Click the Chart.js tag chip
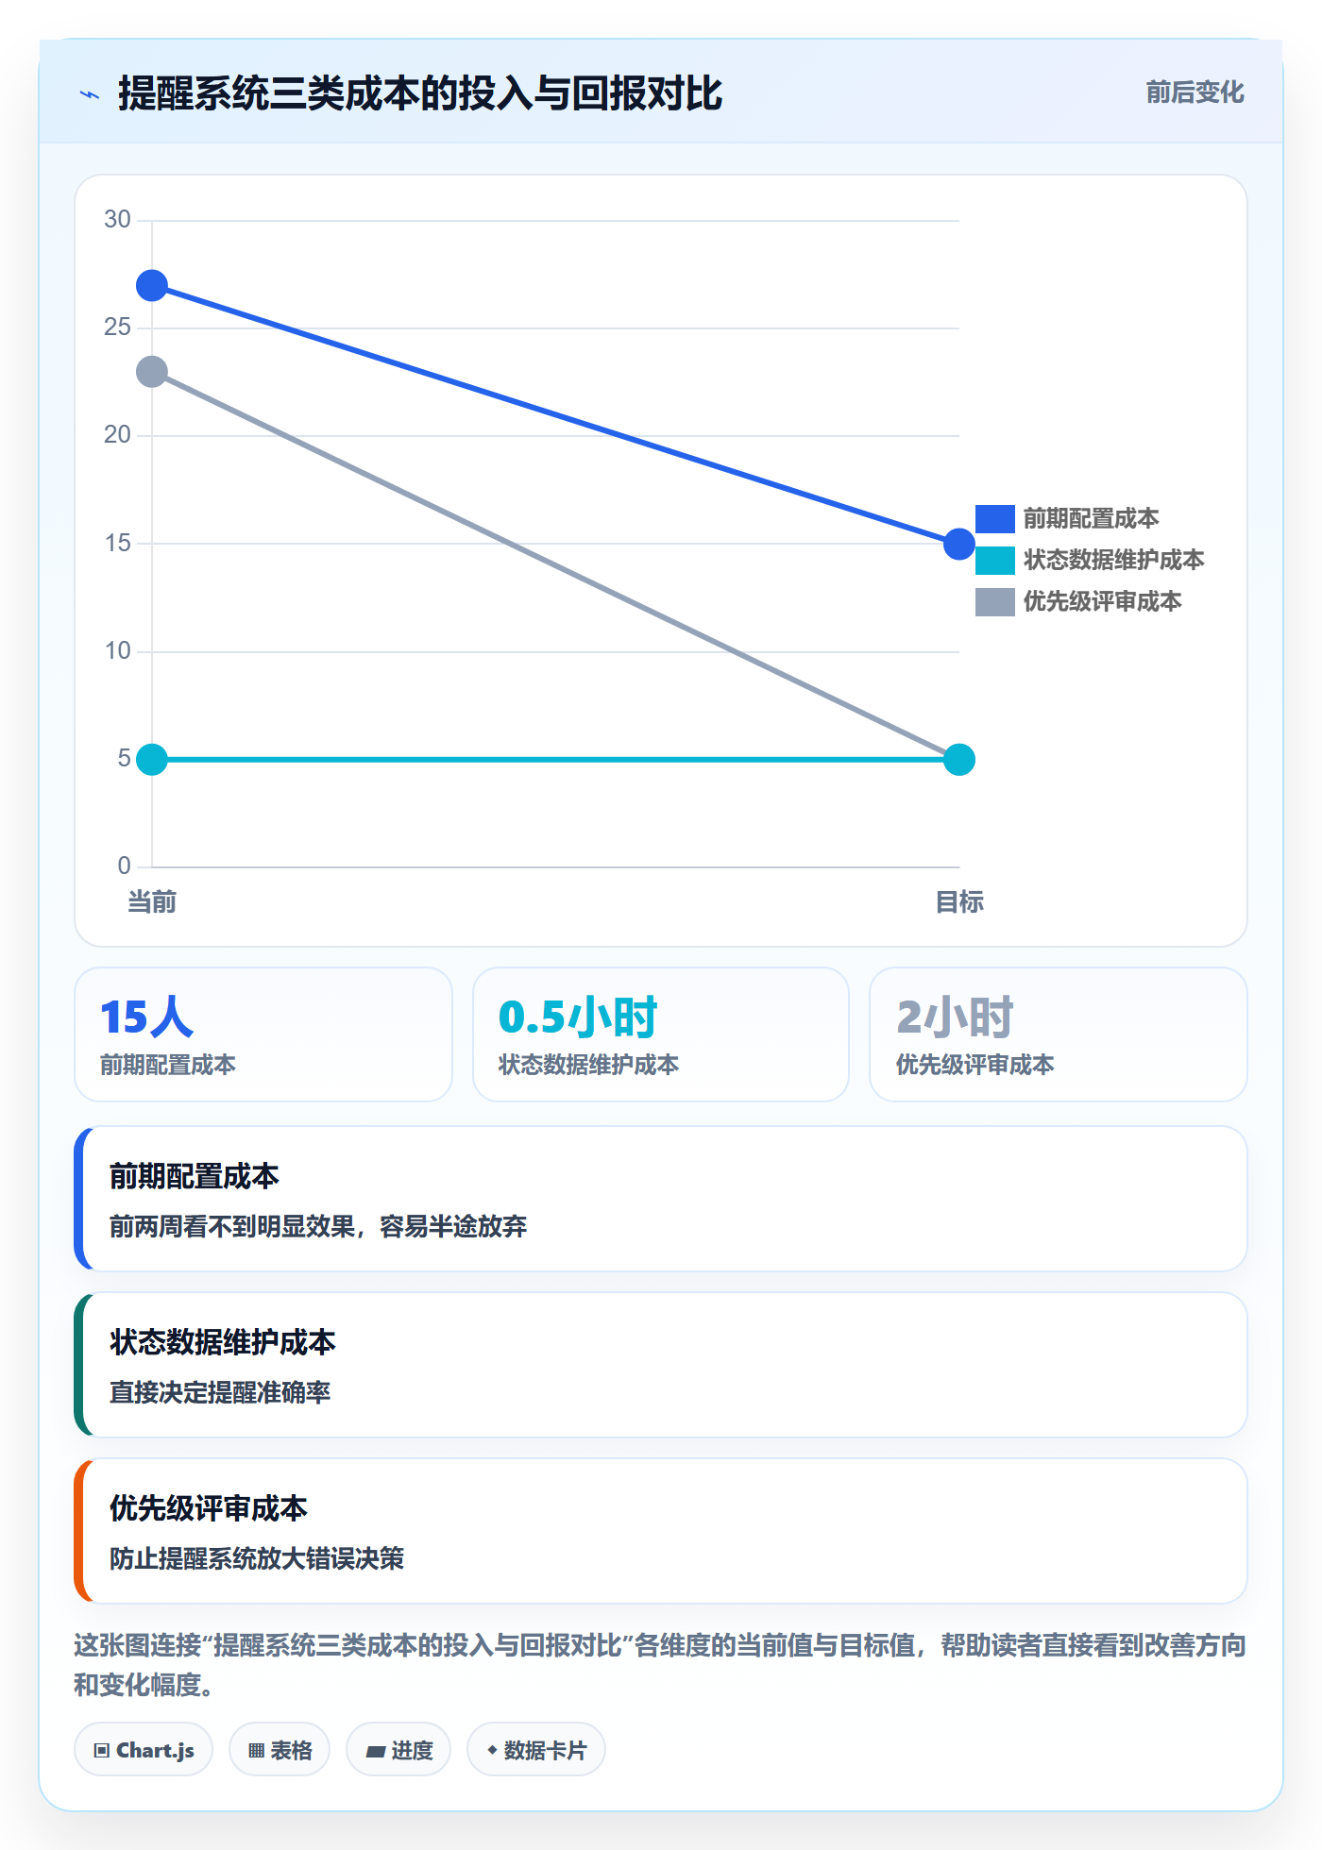 (144, 1750)
